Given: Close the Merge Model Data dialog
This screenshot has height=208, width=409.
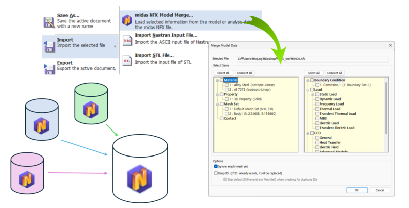Looking at the screenshot, I should click(390, 45).
